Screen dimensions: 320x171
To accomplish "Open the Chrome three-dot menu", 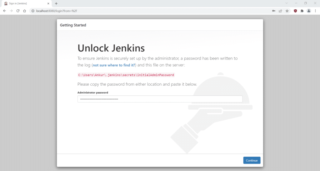I will [315, 11].
